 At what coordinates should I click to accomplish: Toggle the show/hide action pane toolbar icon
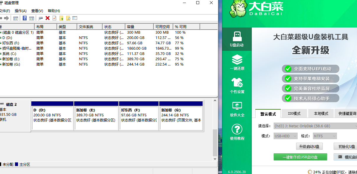[x=32, y=18]
